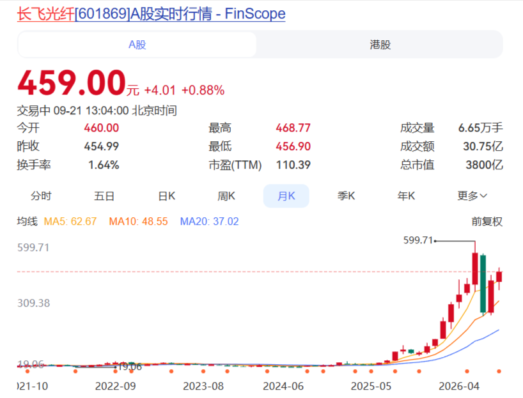Viewport: 523px width, 398px height.
Task: Click the latest red candlestick at chart end
Action: pos(499,277)
